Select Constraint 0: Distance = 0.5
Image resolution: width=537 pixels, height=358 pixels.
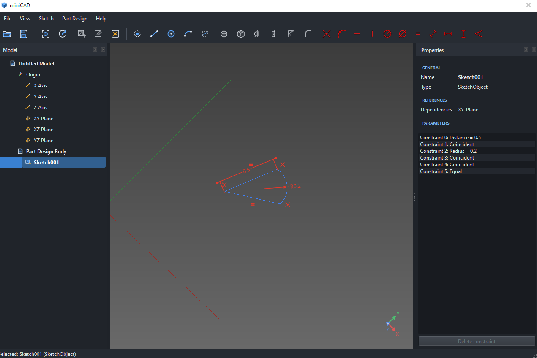[x=477, y=138]
